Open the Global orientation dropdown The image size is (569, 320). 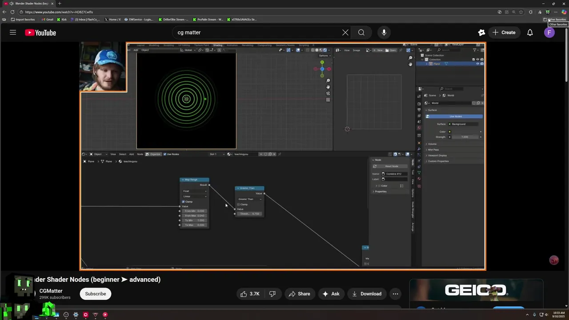[189, 50]
